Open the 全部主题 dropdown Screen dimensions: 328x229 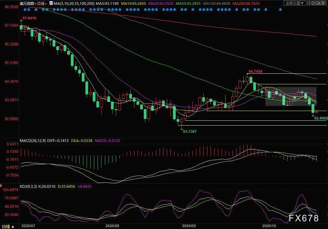[295, 3]
